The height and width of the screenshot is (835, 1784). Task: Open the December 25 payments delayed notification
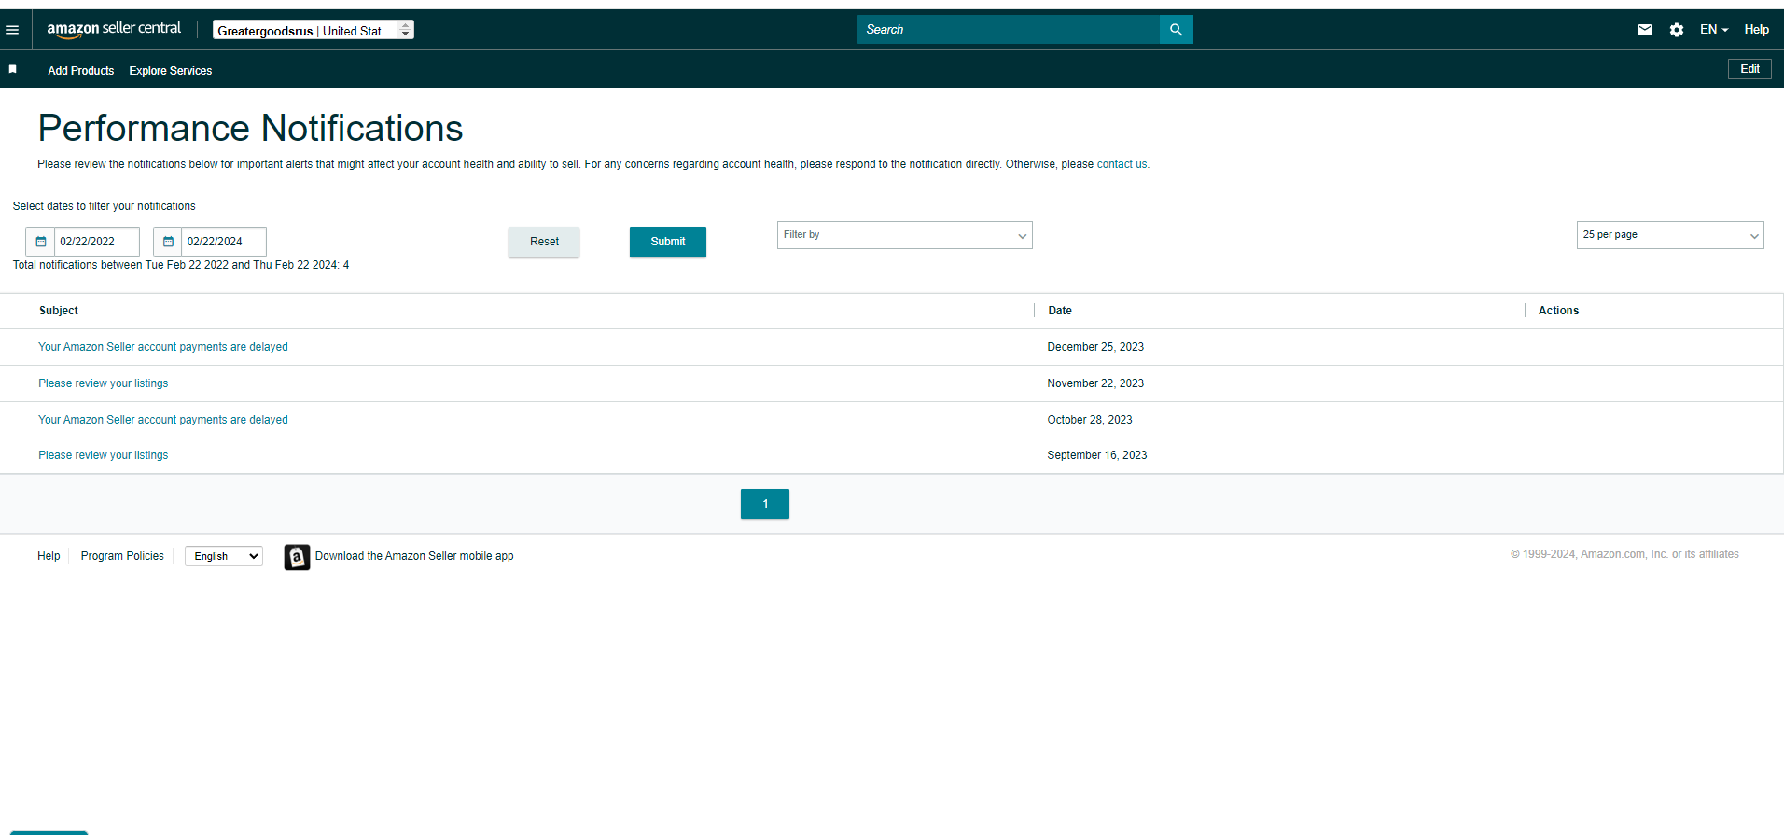(x=163, y=347)
